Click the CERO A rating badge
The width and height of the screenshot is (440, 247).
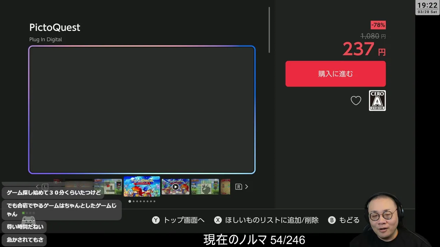pos(377,101)
